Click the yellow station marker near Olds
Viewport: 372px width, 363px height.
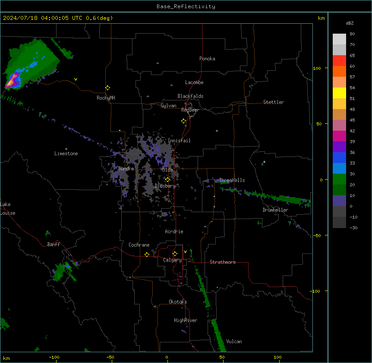click(x=167, y=180)
